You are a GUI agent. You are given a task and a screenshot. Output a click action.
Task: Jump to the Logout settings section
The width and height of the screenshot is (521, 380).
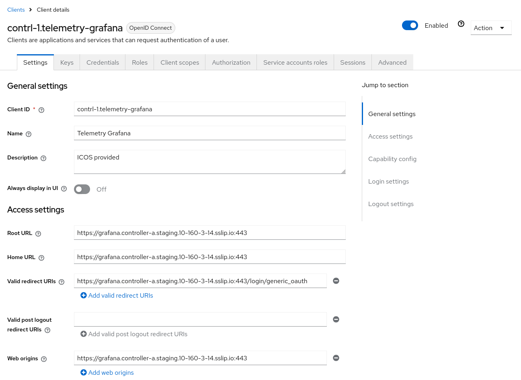pyautogui.click(x=391, y=204)
